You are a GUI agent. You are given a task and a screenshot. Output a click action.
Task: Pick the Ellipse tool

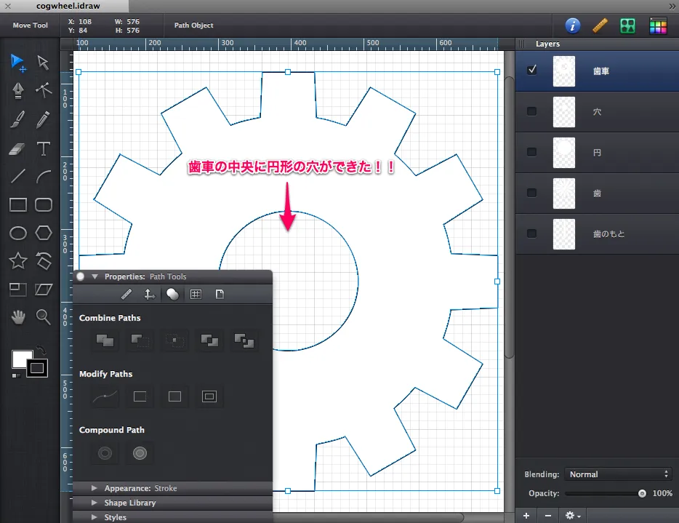click(x=18, y=233)
